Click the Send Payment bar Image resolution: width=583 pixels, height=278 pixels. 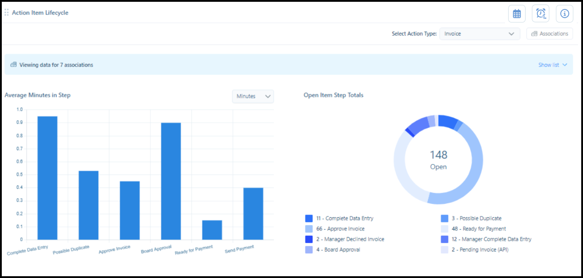253,214
